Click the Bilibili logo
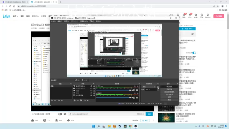The width and height of the screenshot is (229, 129). [x=7, y=16]
